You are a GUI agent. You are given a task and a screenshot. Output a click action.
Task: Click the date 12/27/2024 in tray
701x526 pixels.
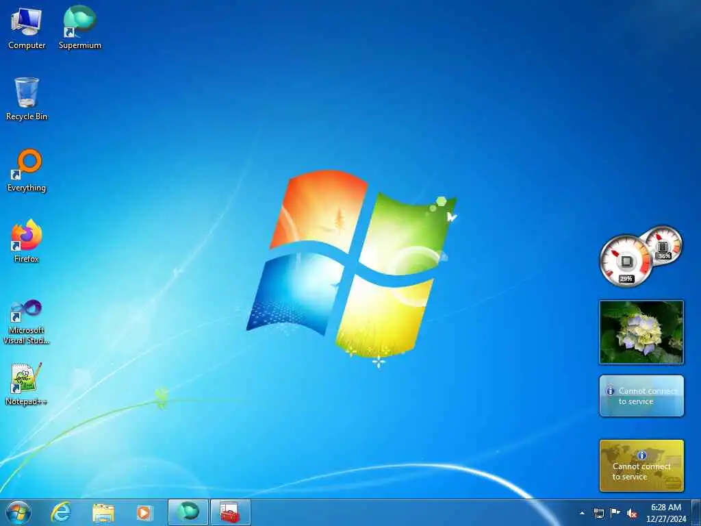pos(665,519)
